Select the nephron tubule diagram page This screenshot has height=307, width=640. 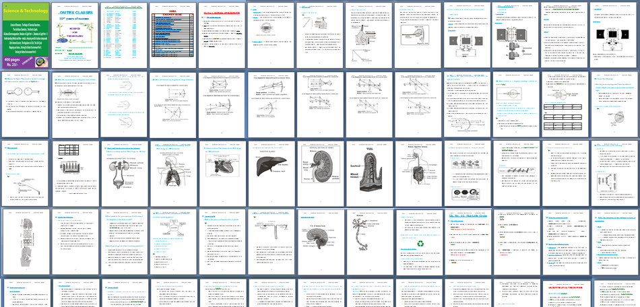click(x=271, y=242)
